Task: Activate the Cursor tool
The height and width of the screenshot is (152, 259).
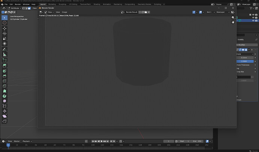Action: 5,23
